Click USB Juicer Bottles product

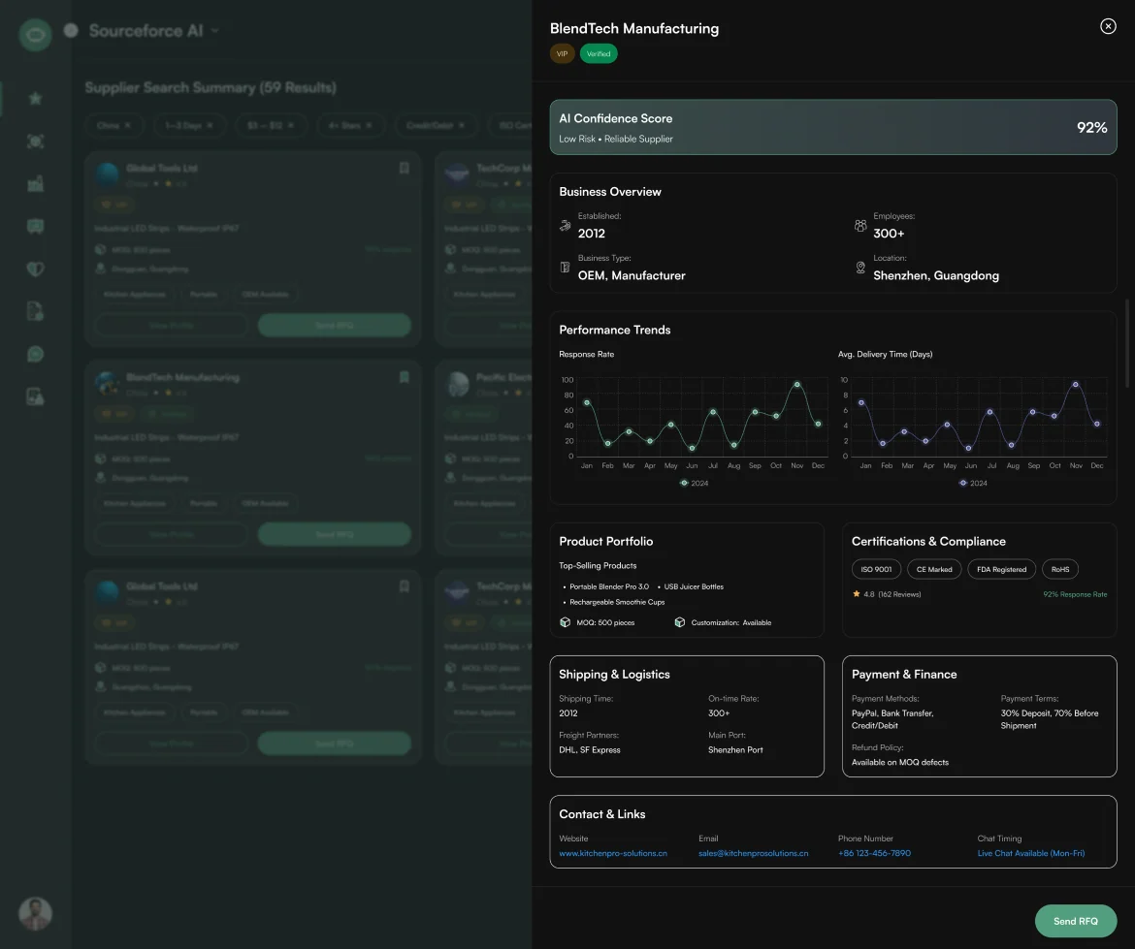[694, 586]
